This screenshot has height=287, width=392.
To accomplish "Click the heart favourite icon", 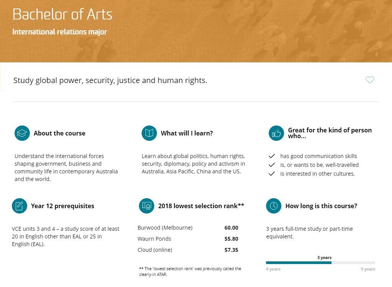I will click(x=370, y=80).
